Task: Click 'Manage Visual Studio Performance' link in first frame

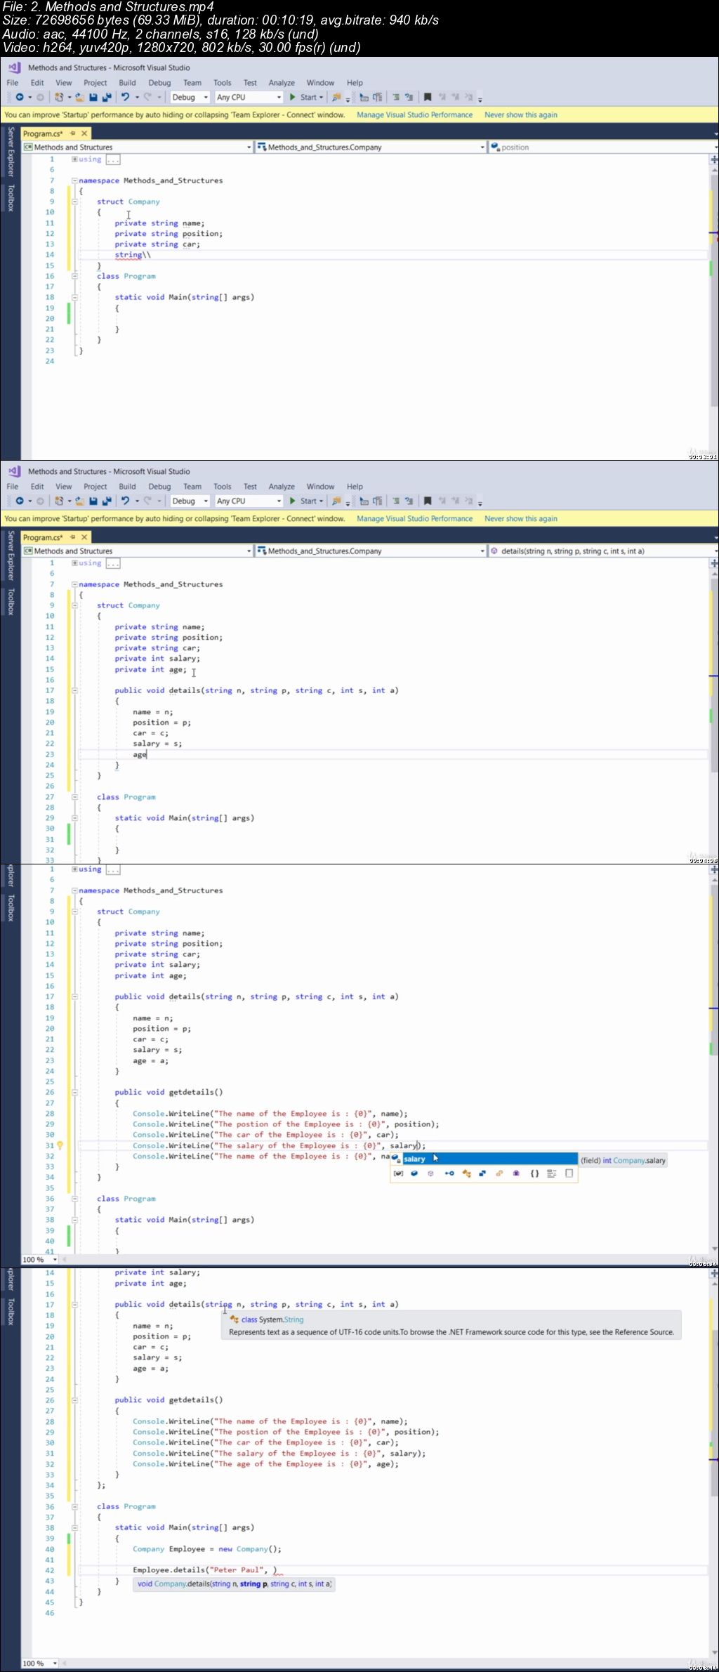Action: click(x=415, y=115)
